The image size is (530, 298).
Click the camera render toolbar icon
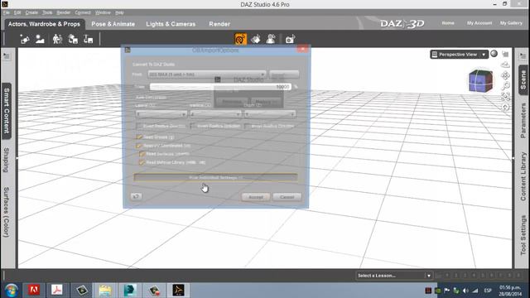pyautogui.click(x=290, y=39)
